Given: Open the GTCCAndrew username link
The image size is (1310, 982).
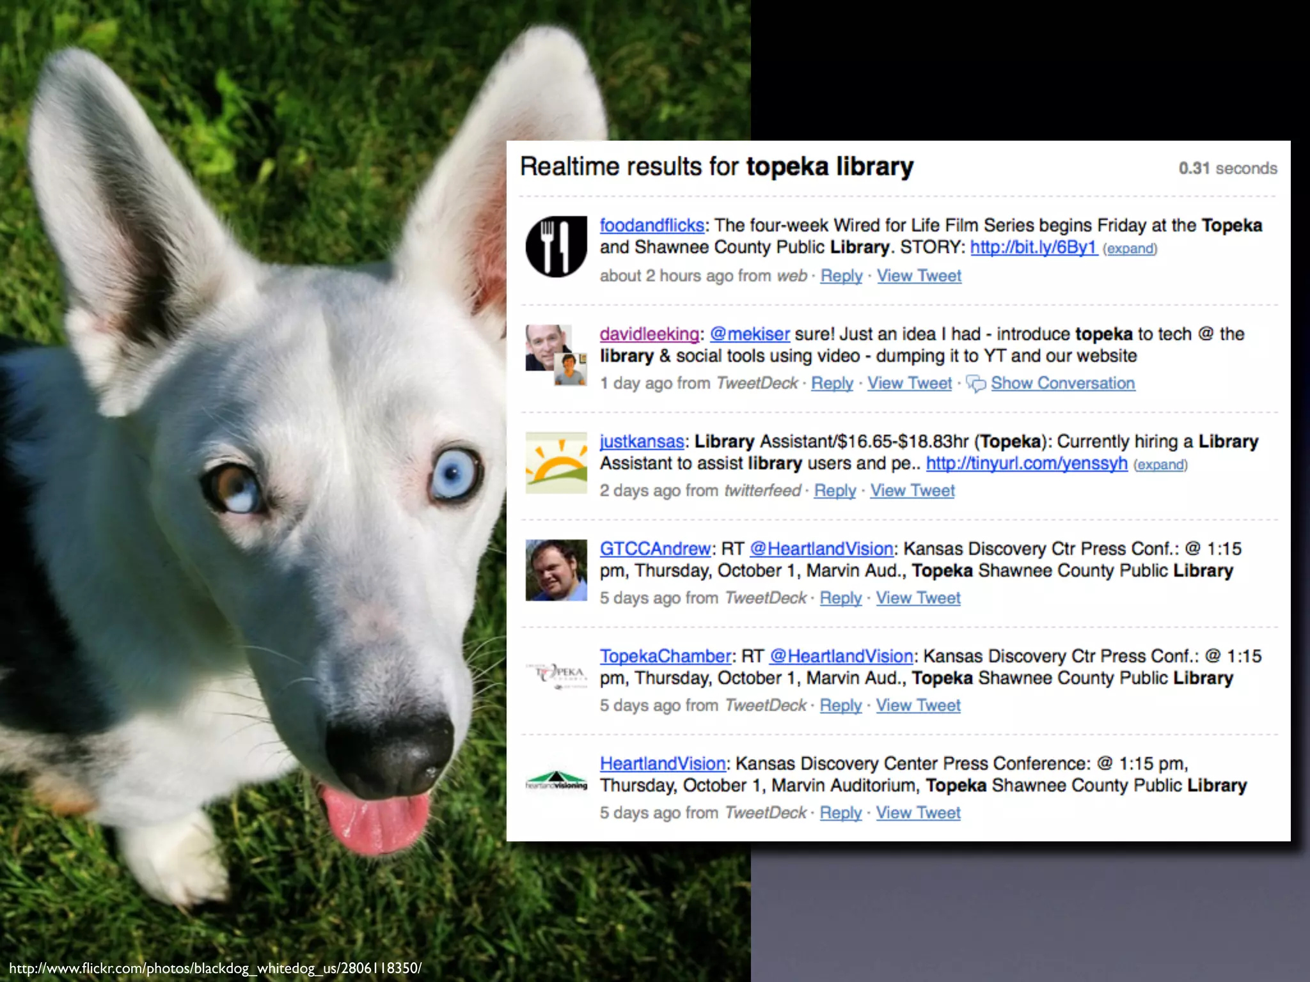Looking at the screenshot, I should point(655,549).
